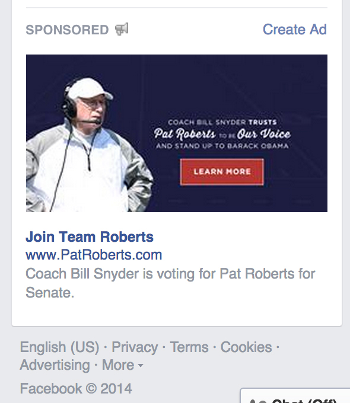Open the Create Ad link
Image resolution: width=350 pixels, height=403 pixels.
click(x=295, y=29)
